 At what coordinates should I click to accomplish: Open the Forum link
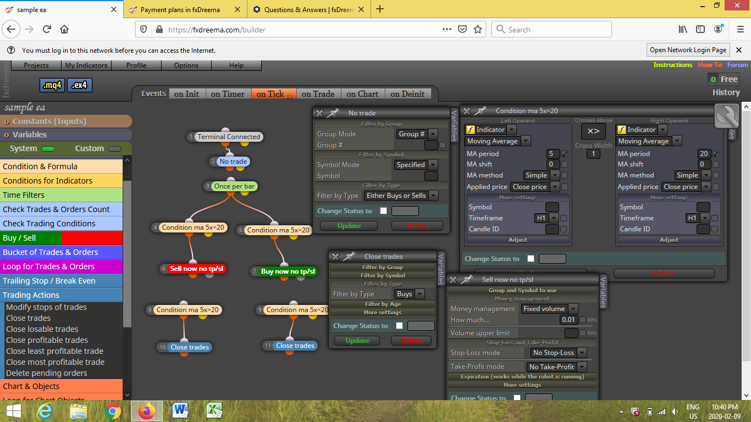pyautogui.click(x=738, y=65)
